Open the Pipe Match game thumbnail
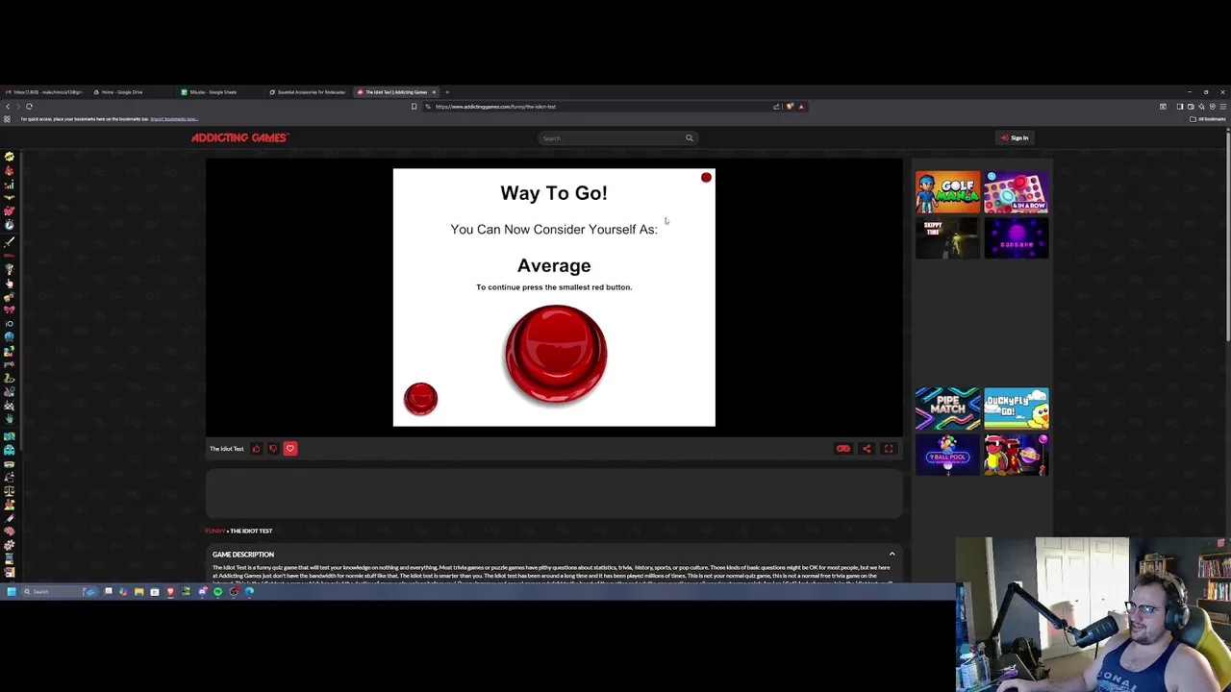The image size is (1231, 692). (x=947, y=408)
